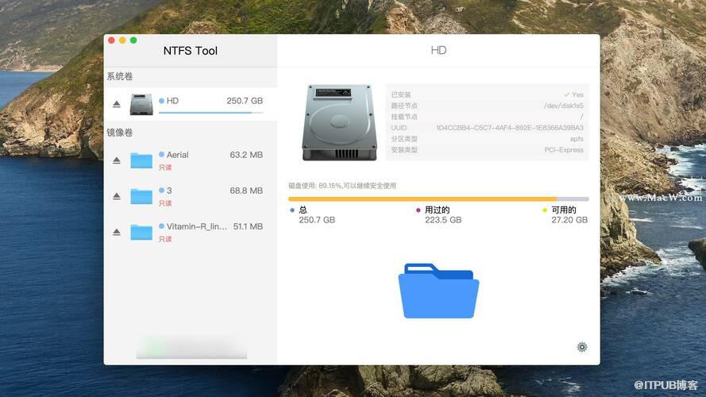Click the apfs partition type value
The width and height of the screenshot is (706, 397).
coord(577,139)
